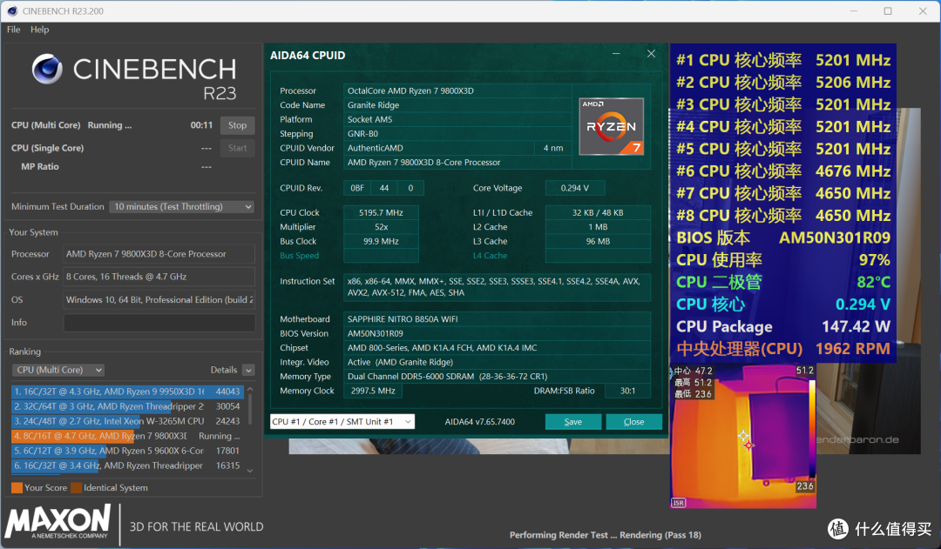941x549 pixels.
Task: Click the OS Windows 10 field
Action: click(159, 299)
